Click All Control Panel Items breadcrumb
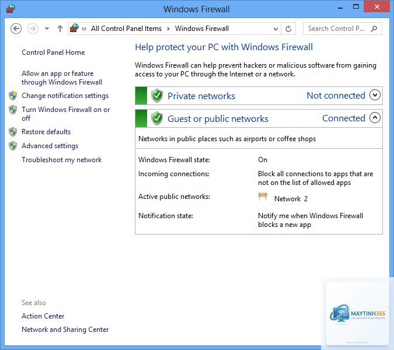394x350 pixels. [x=127, y=29]
